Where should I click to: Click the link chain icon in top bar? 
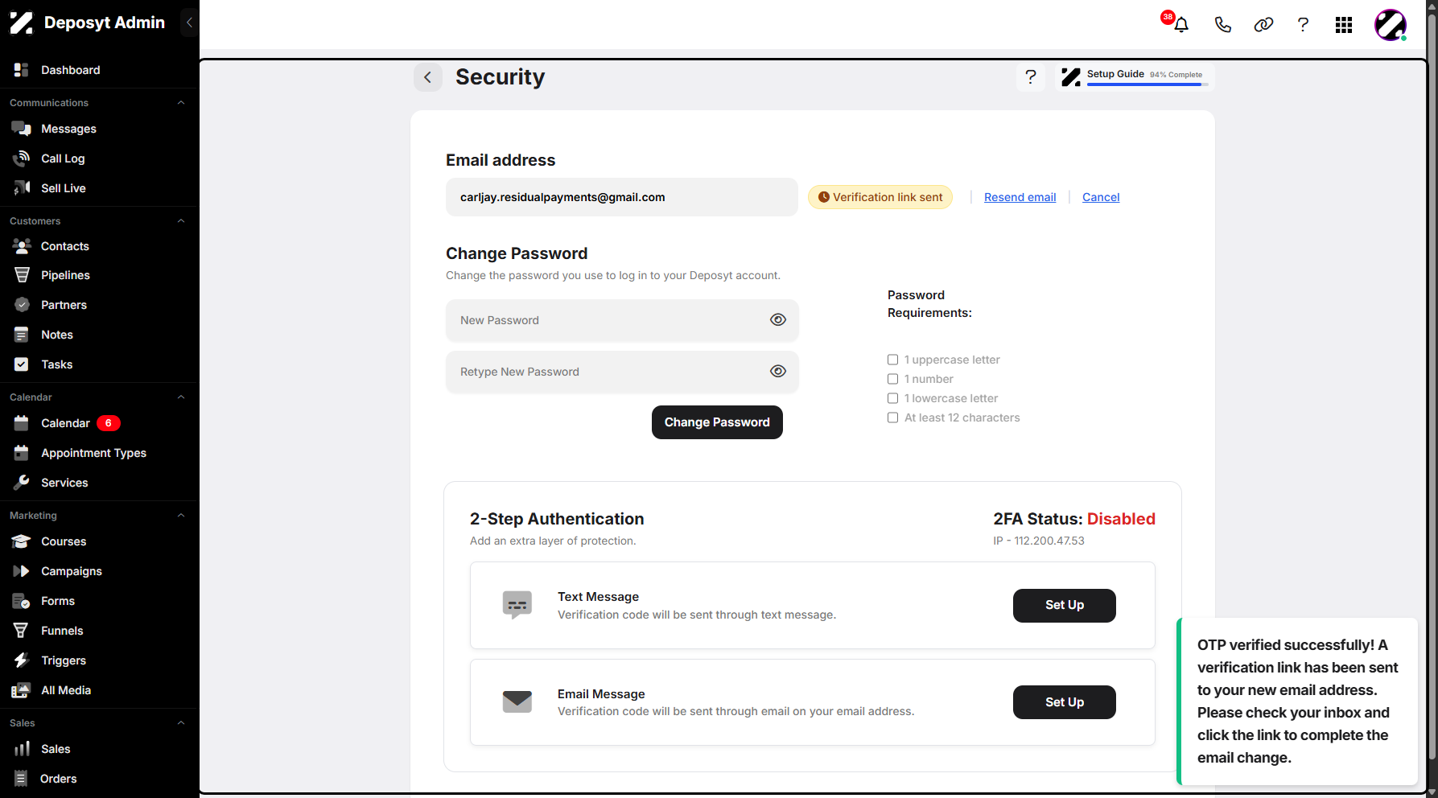[1263, 25]
